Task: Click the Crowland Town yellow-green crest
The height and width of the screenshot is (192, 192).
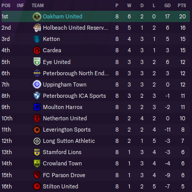Action: pyautogui.click(x=37, y=163)
